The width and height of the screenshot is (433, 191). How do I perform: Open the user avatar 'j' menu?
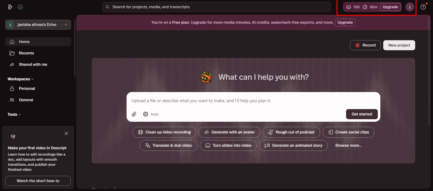[410, 7]
